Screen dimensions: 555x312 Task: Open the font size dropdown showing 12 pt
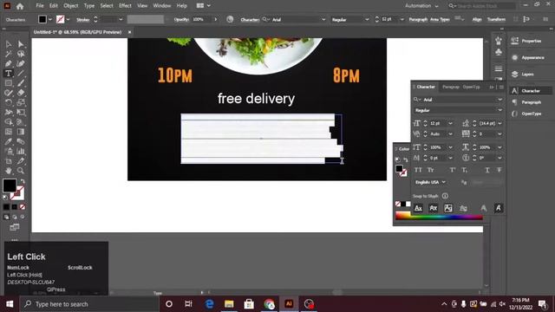click(450, 123)
